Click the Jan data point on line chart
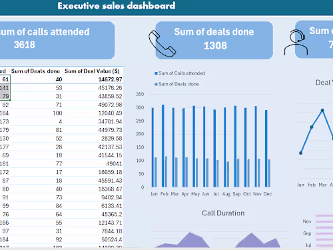The height and width of the screenshot is (250, 333). coord(300,153)
